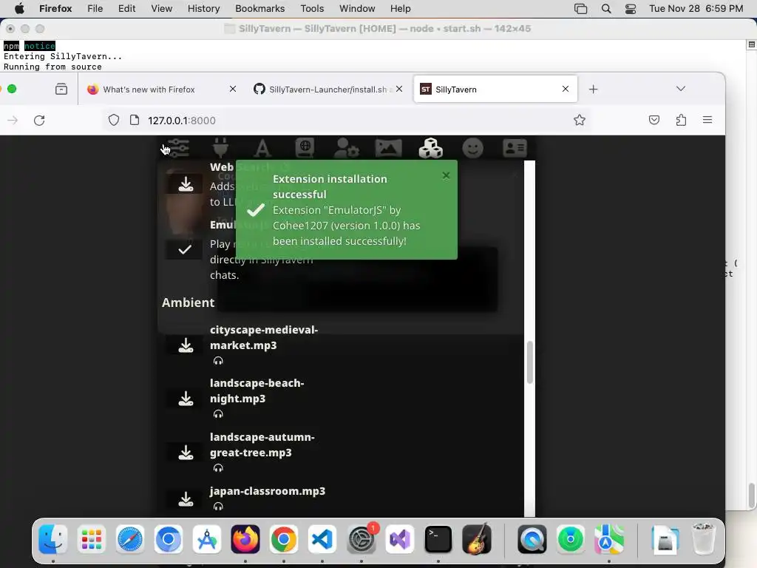Open API Connections plug icon
The width and height of the screenshot is (757, 568).
220,148
